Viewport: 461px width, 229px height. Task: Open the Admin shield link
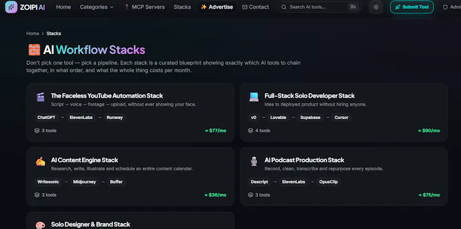[451, 7]
